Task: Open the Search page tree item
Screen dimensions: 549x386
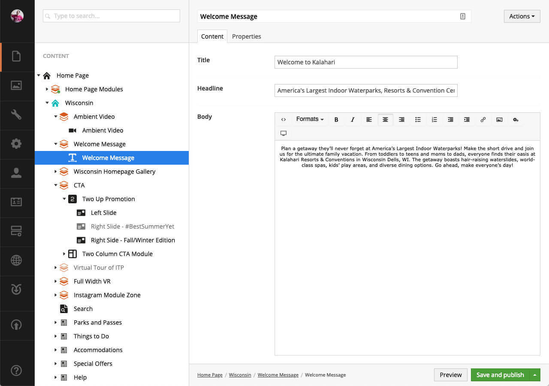Action: pyautogui.click(x=83, y=309)
